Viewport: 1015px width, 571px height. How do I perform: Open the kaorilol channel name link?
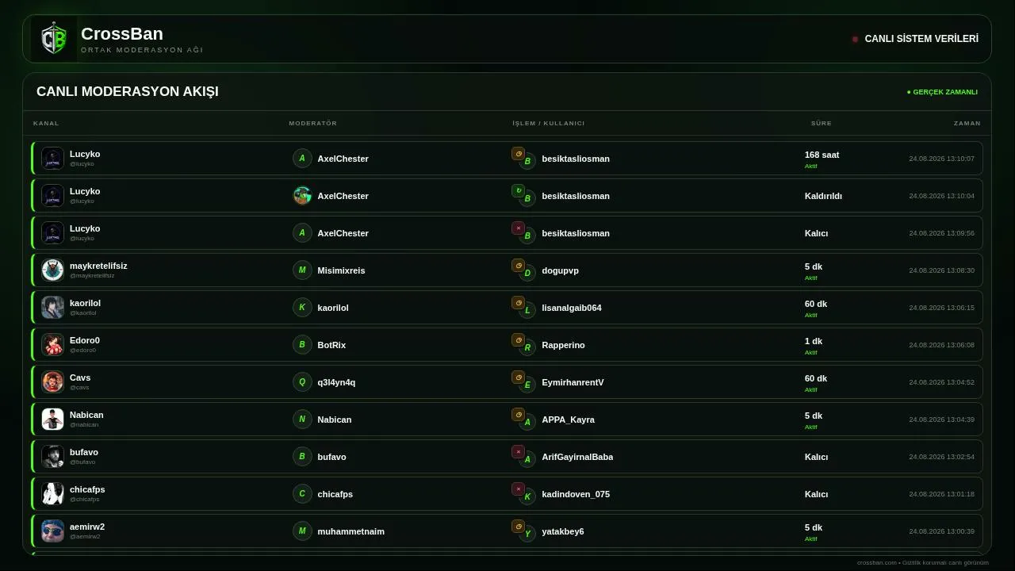tap(85, 303)
